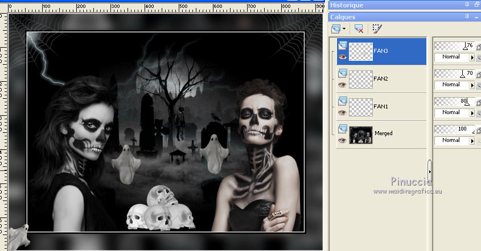Image resolution: width=481 pixels, height=251 pixels.
Task: Toggle the layer link icon for FAN2
Action: 479,74
